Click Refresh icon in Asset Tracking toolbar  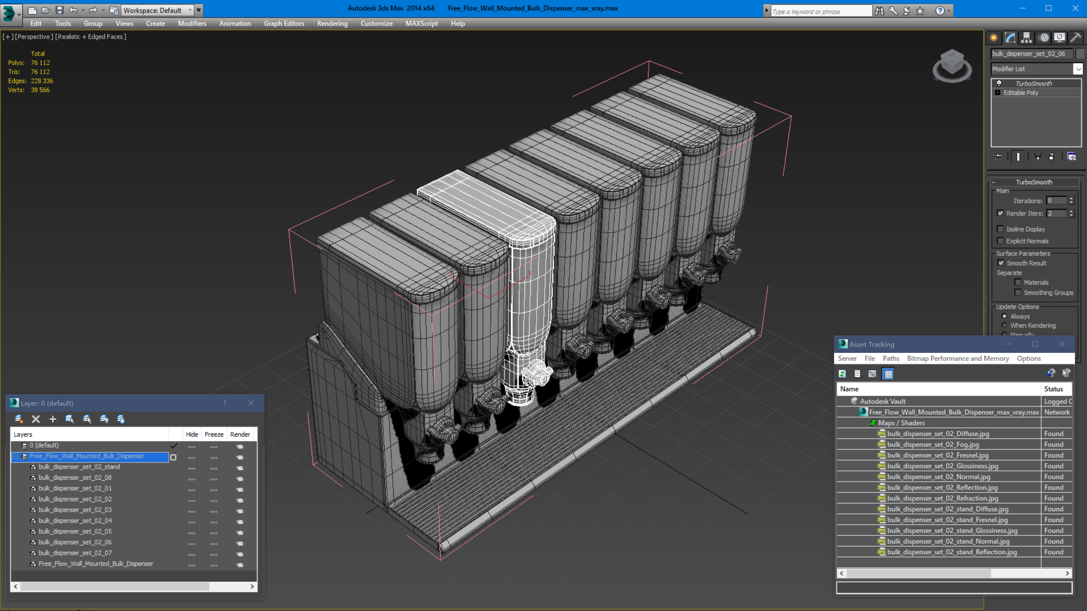pos(842,374)
